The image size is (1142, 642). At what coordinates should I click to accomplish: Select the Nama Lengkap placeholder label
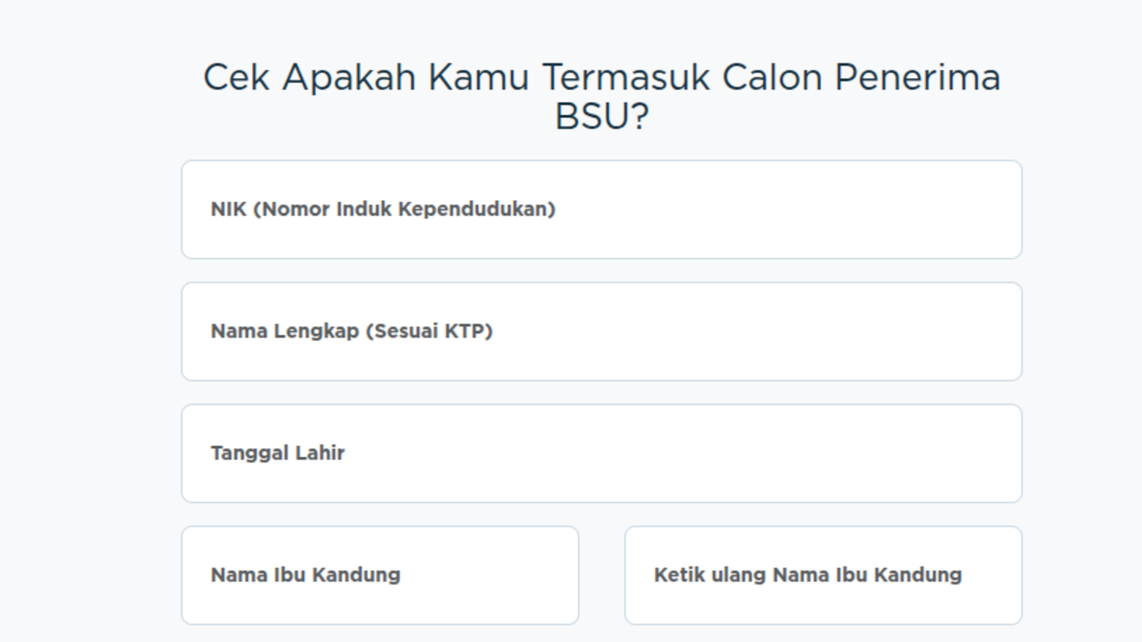click(x=352, y=331)
